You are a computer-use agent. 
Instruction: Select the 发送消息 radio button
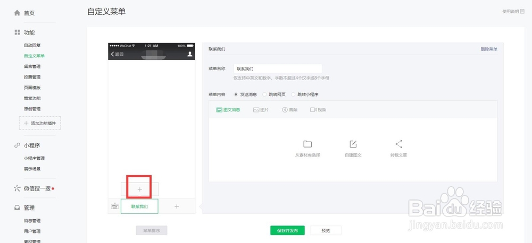click(236, 94)
